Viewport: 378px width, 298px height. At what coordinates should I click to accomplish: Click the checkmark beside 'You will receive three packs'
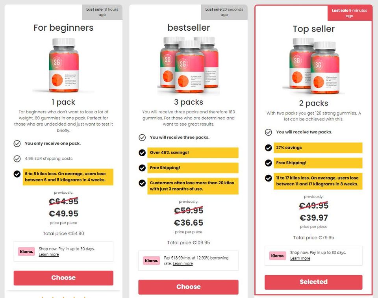pyautogui.click(x=142, y=137)
